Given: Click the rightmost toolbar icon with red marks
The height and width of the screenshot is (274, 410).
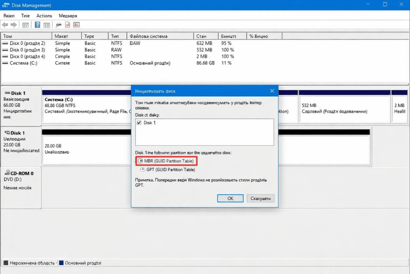Looking at the screenshot, I should (76, 25).
